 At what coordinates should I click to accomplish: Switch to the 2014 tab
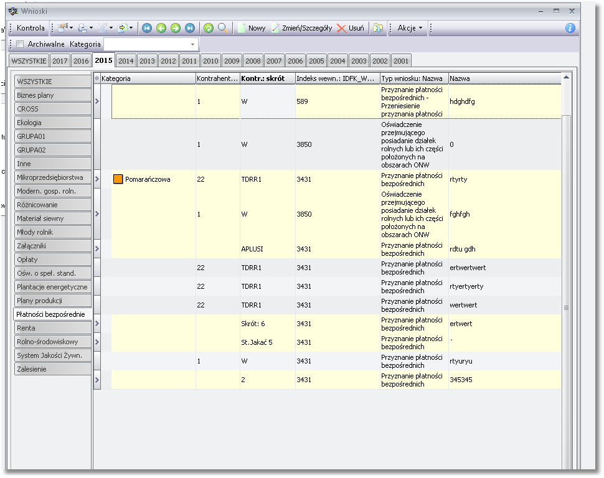click(126, 61)
